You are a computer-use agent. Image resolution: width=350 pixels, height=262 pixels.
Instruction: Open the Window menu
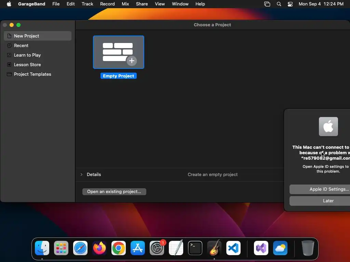coord(180,4)
